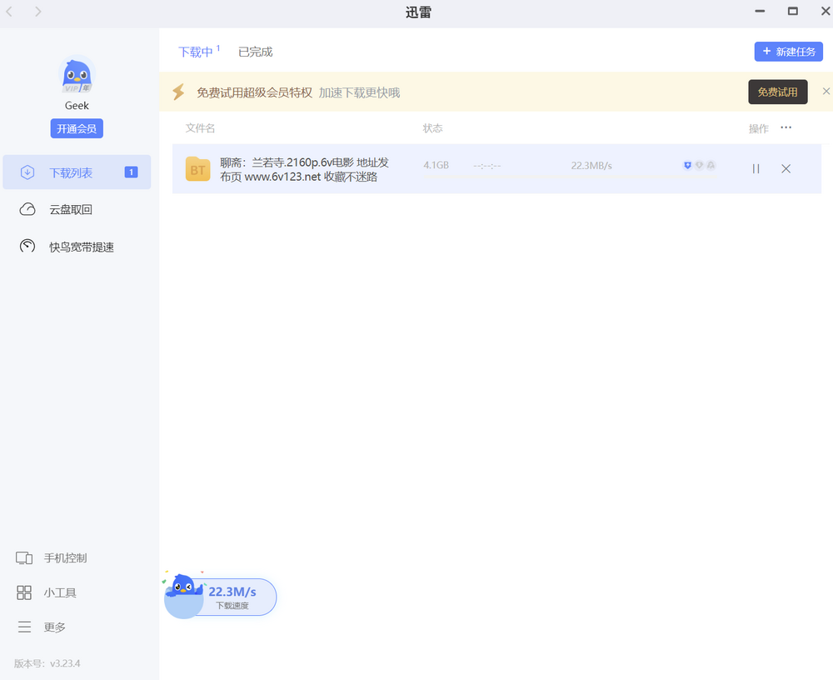Click the BT folder icon of the task

pyautogui.click(x=197, y=169)
